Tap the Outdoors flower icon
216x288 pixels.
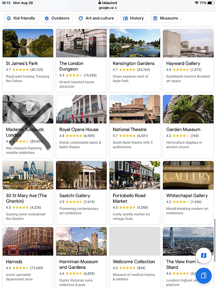click(47, 18)
